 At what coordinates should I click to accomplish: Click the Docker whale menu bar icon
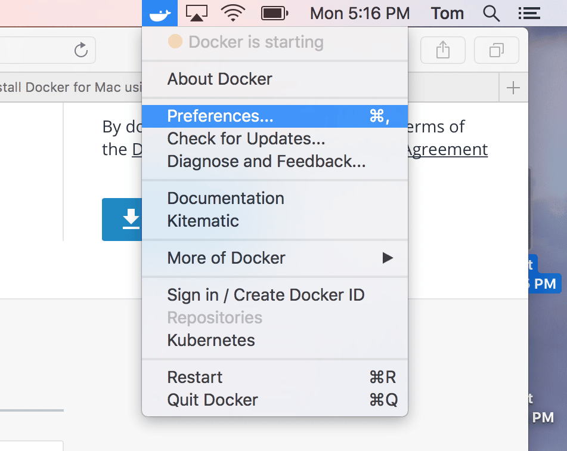[x=159, y=13]
